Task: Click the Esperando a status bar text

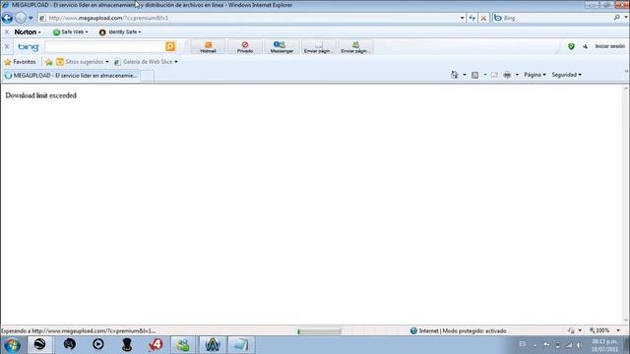Action: click(x=79, y=331)
